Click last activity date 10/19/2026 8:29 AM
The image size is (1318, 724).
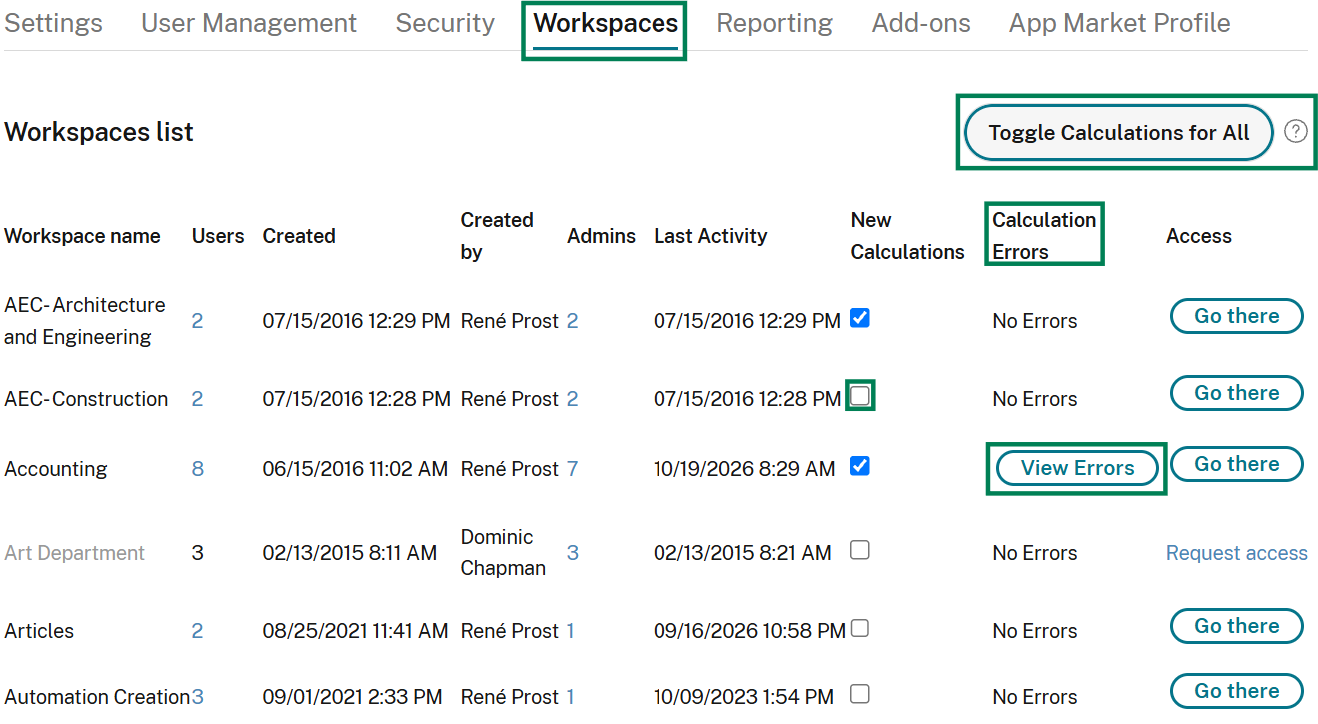click(x=744, y=469)
